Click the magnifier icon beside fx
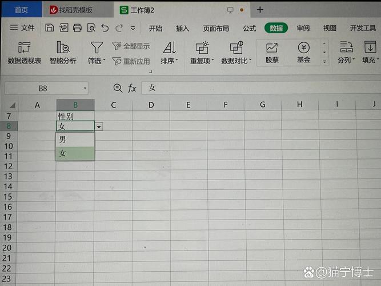Screen dimensions: 381x286 118,88
